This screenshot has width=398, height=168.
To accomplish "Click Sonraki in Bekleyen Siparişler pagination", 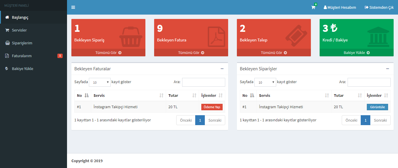I will coord(380,120).
